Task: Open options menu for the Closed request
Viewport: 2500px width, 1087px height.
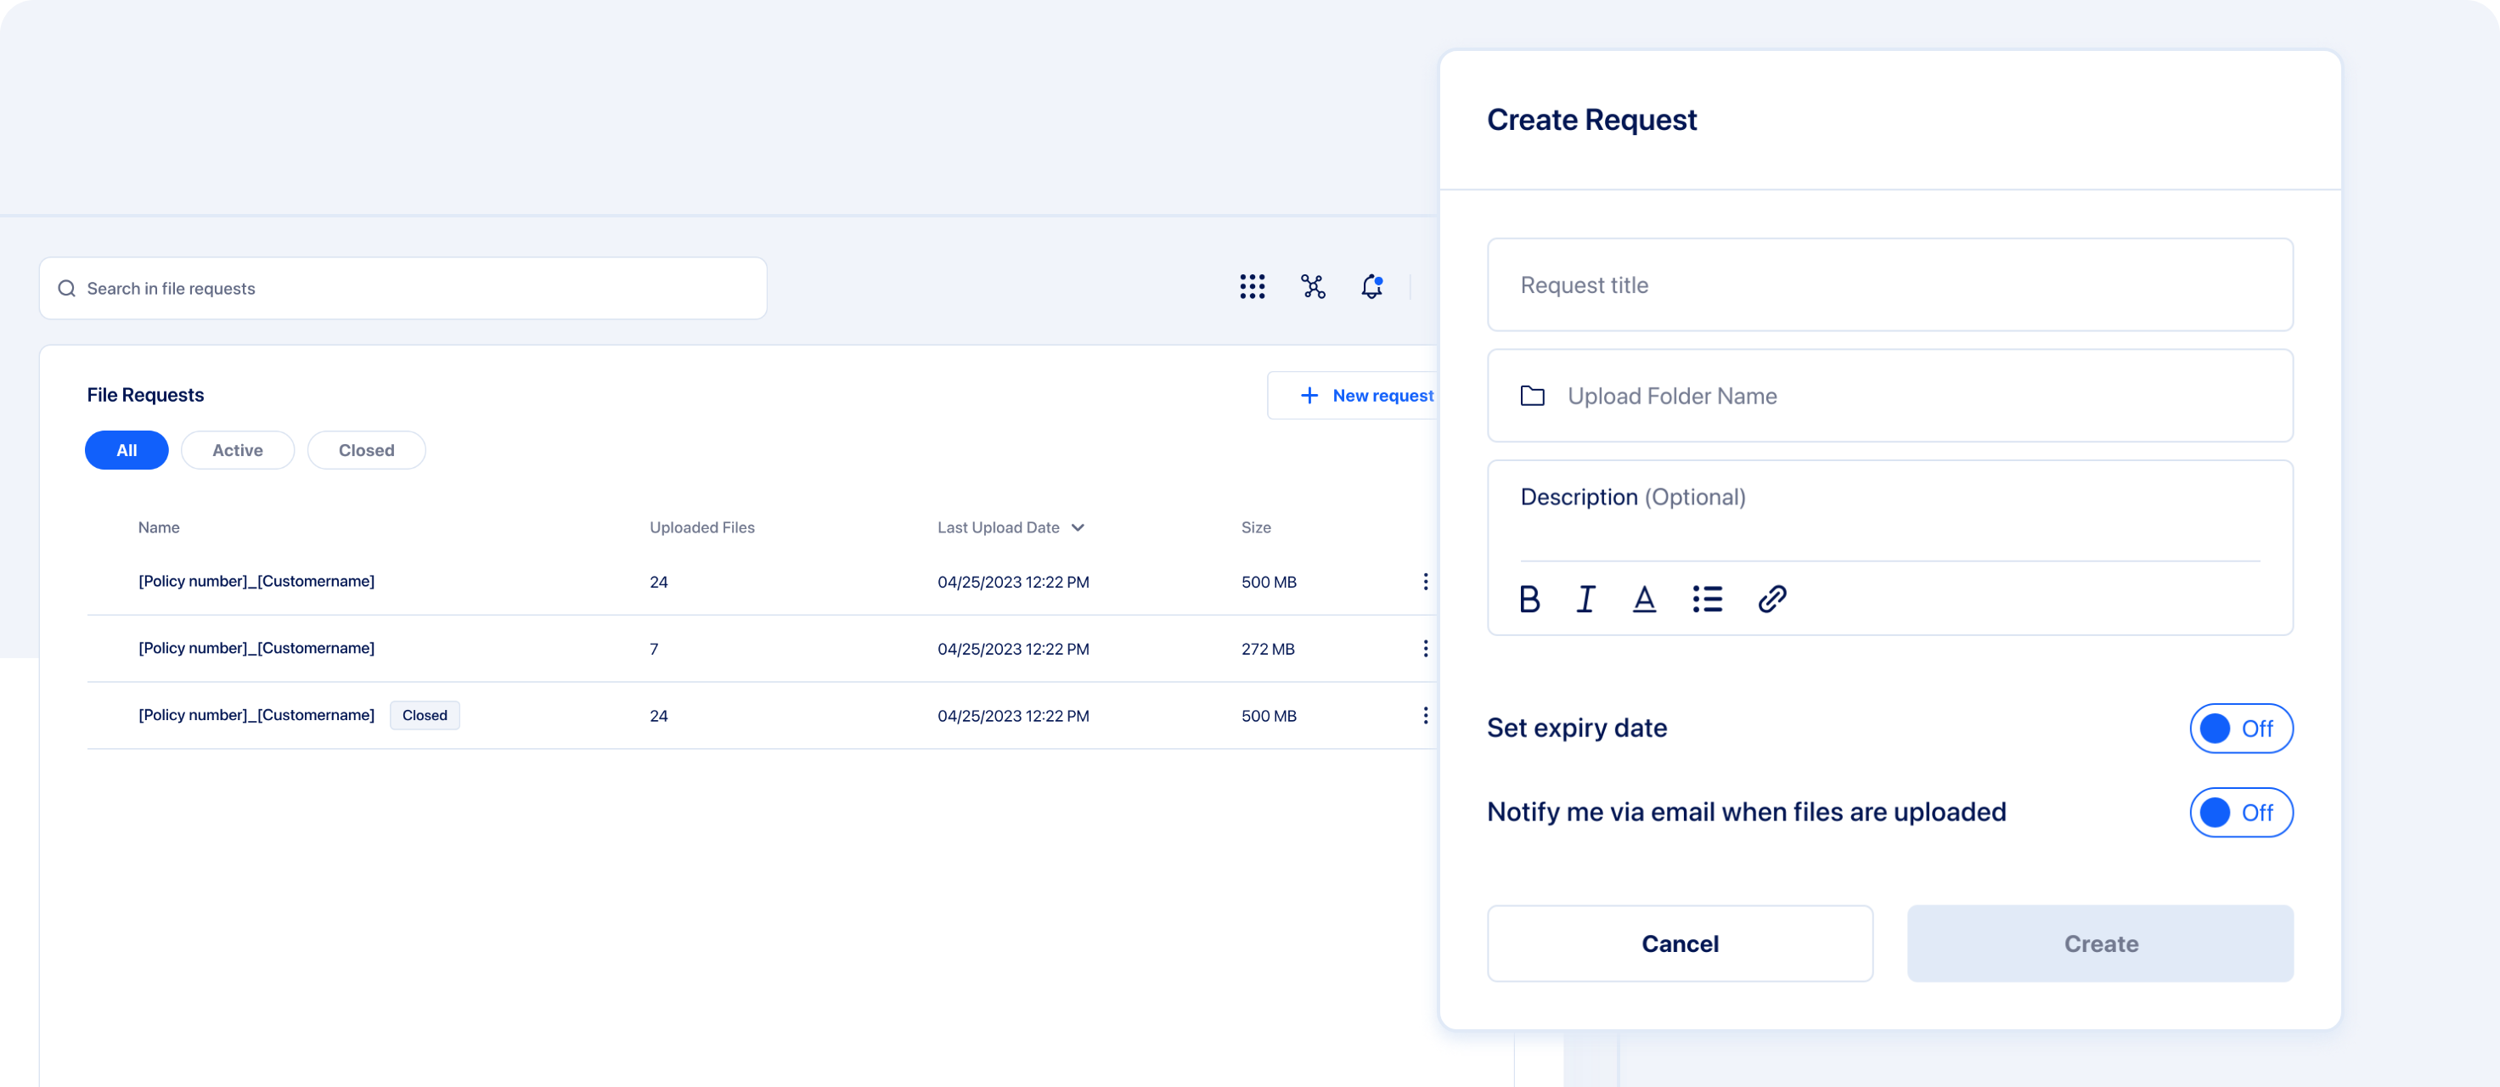Action: click(1425, 715)
